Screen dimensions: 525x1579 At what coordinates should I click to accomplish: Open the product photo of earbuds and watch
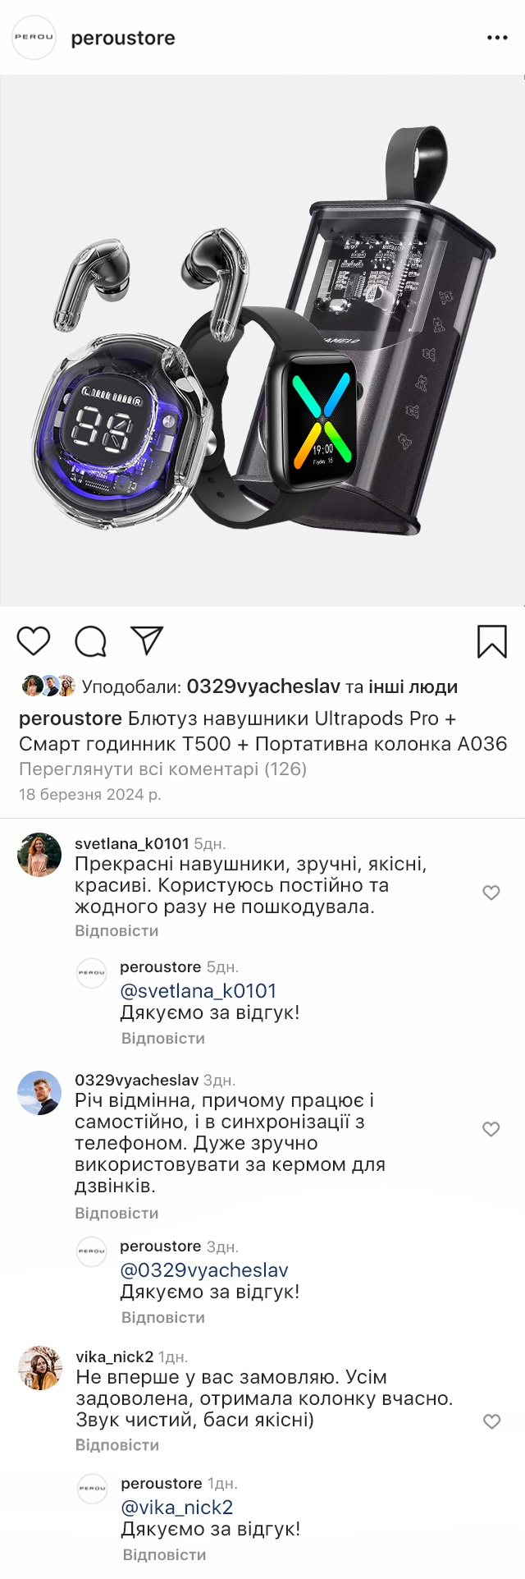point(262,341)
